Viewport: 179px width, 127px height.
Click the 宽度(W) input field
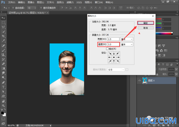tap(113, 39)
